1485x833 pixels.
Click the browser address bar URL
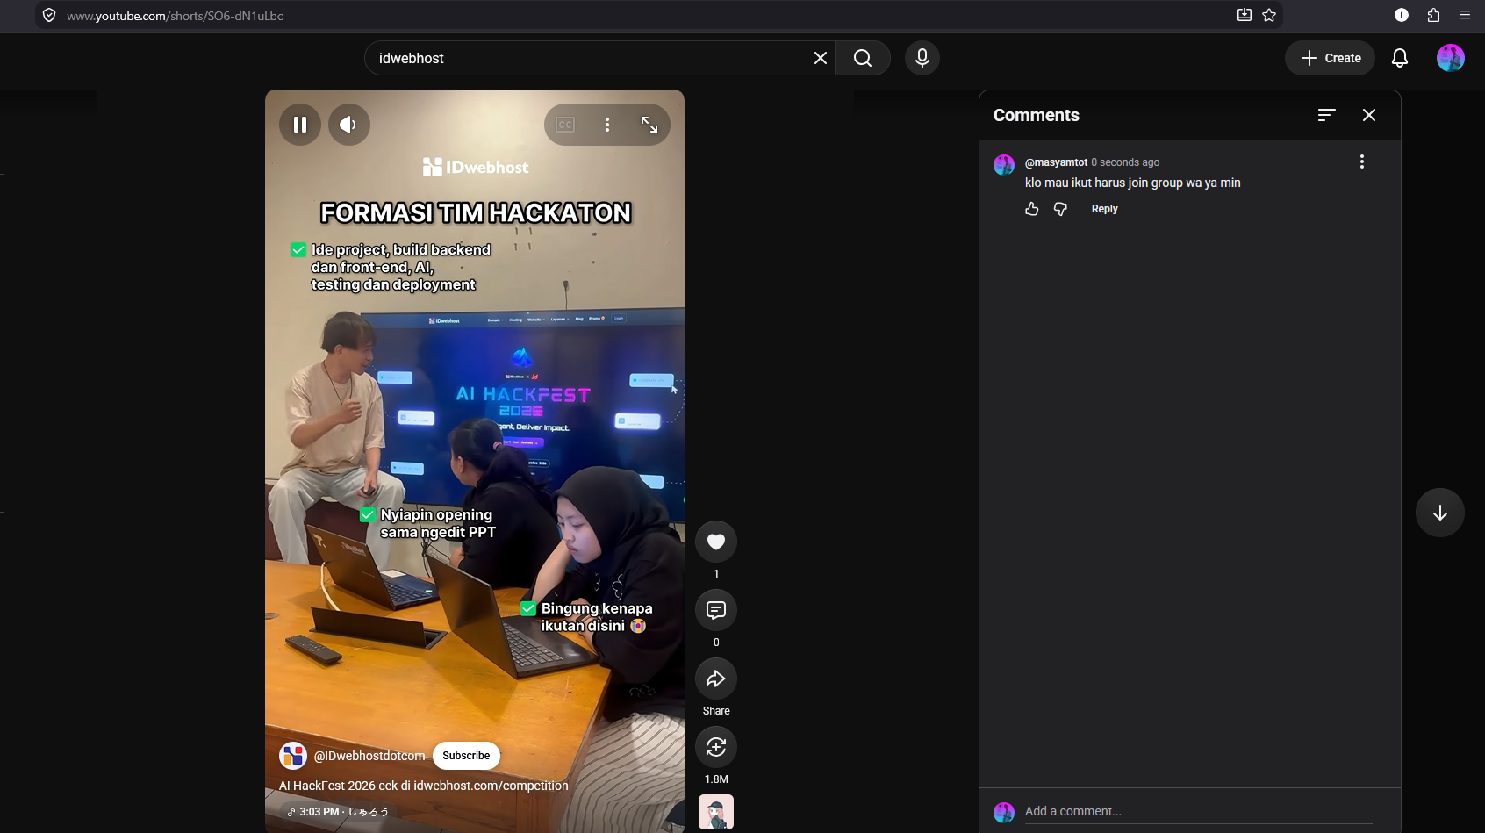175,16
